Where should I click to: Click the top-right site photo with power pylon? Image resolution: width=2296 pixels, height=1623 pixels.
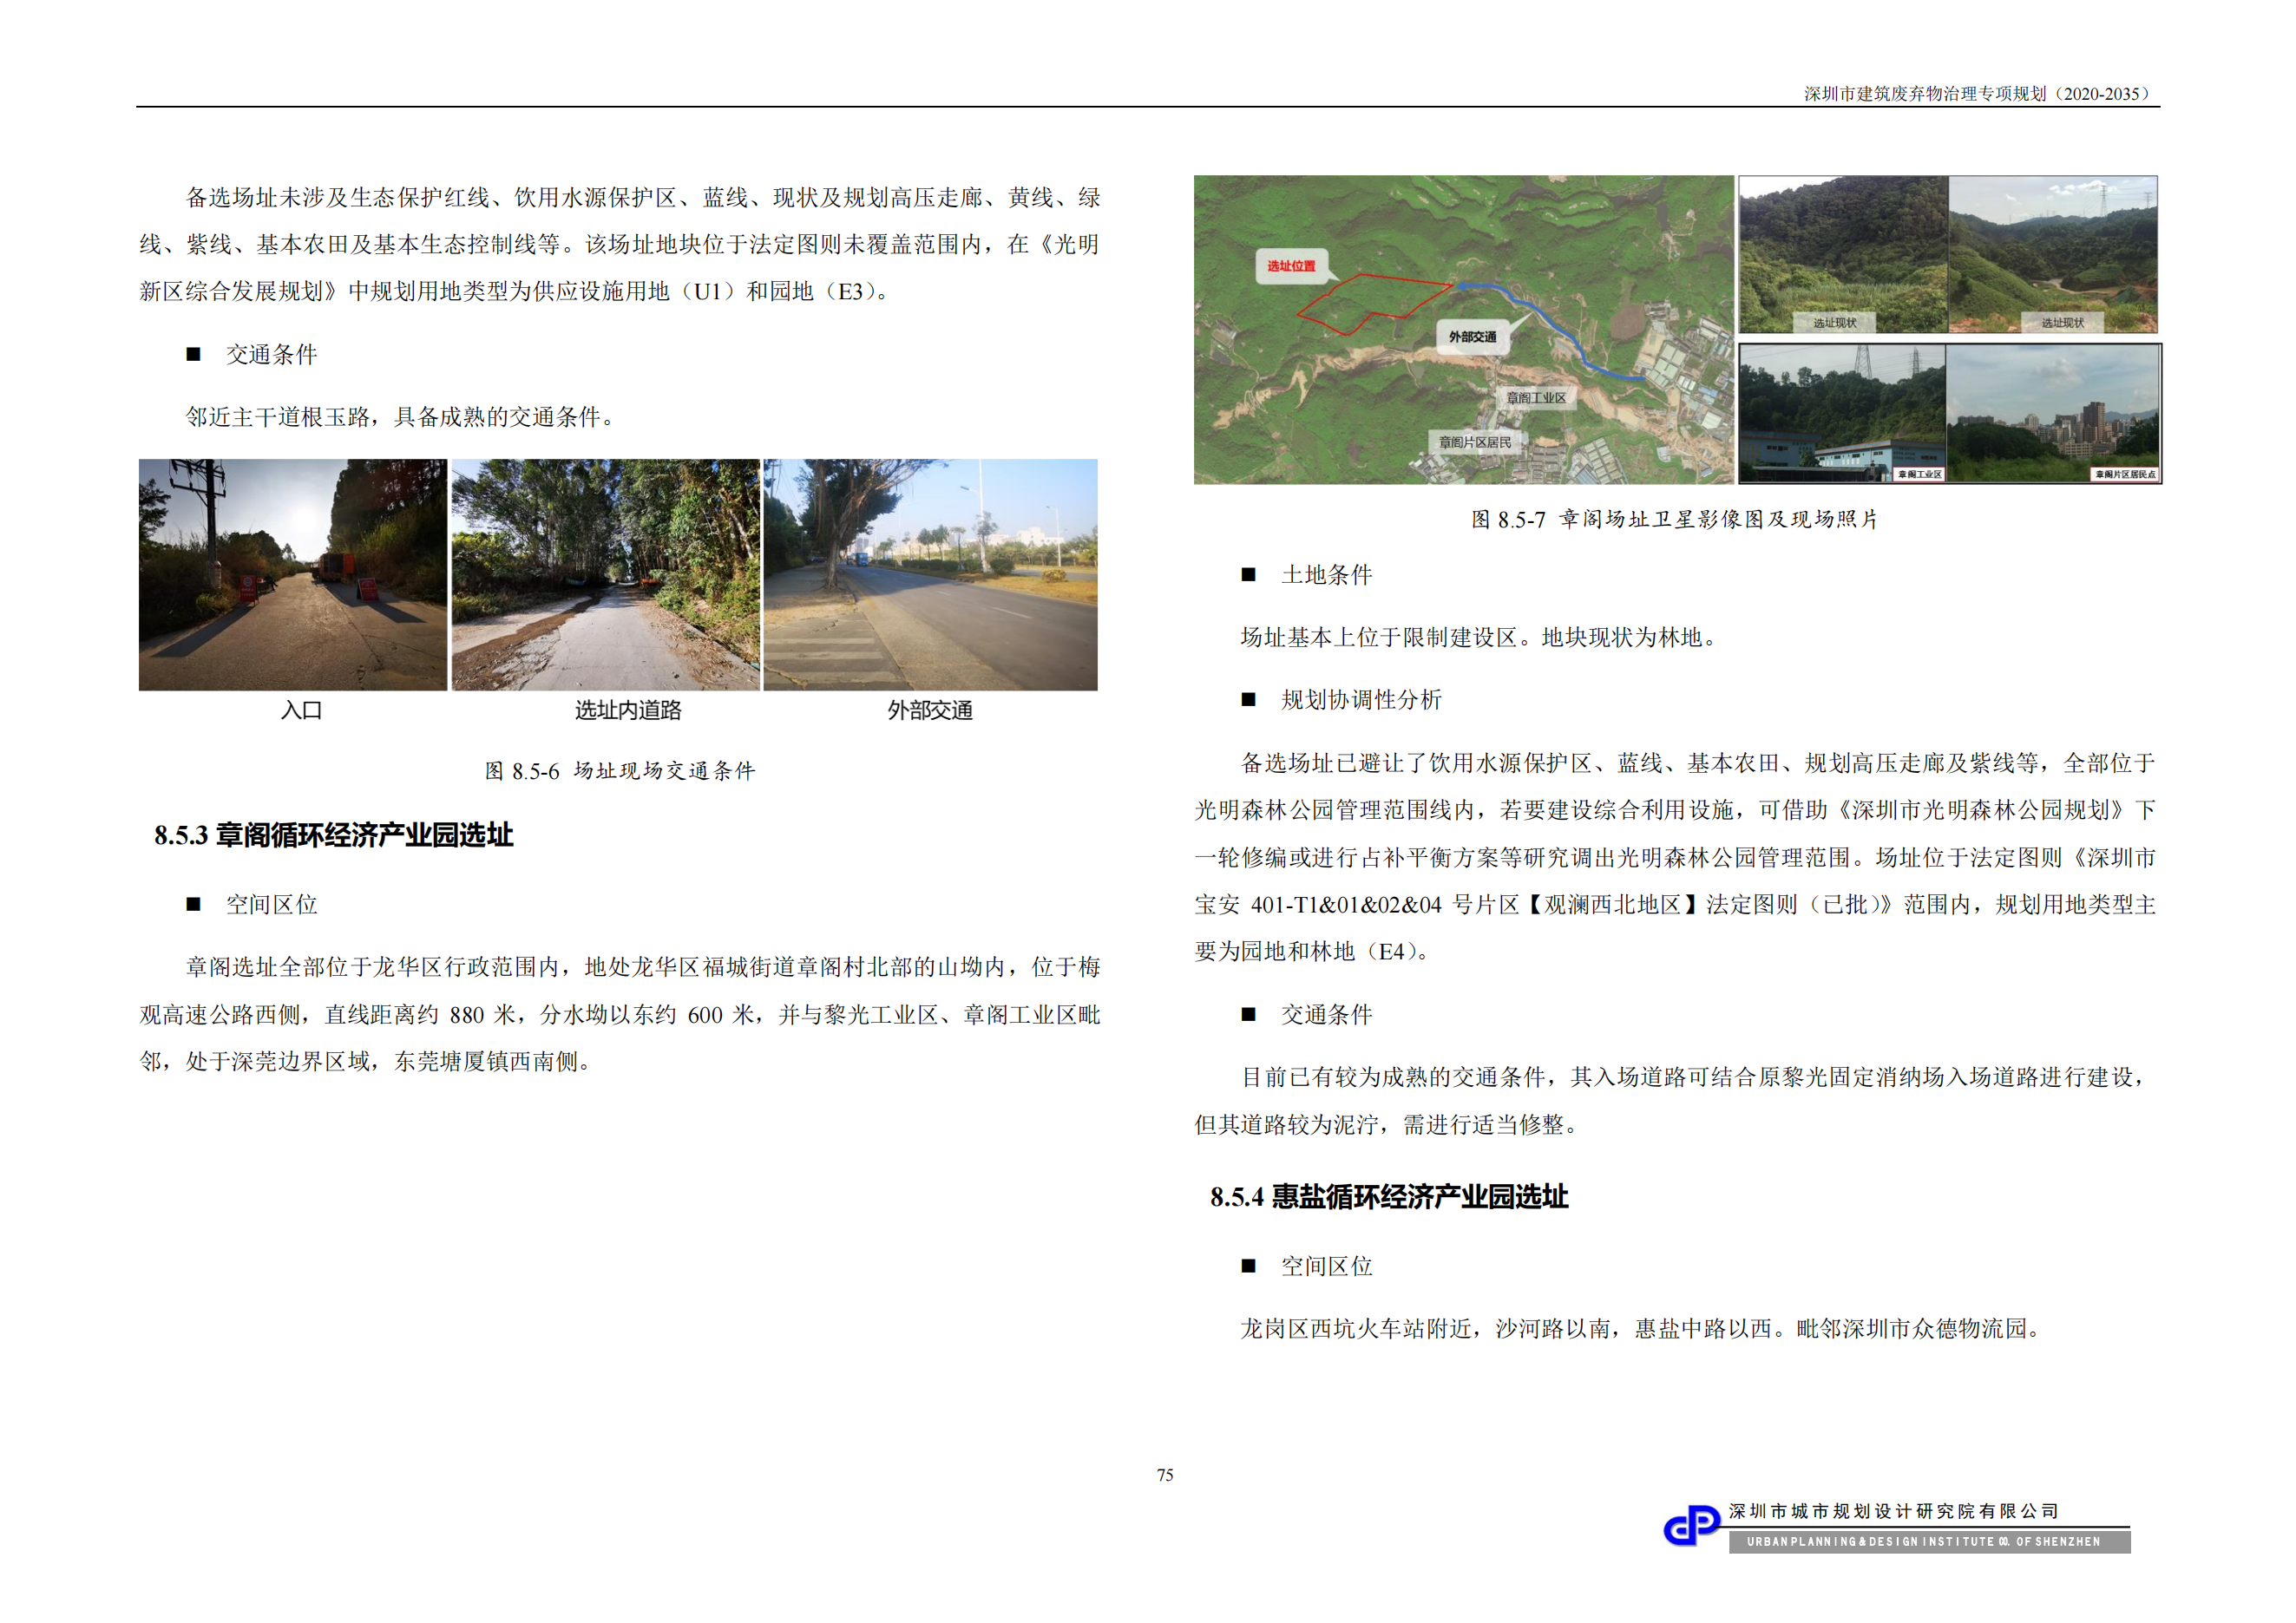[x=2052, y=254]
